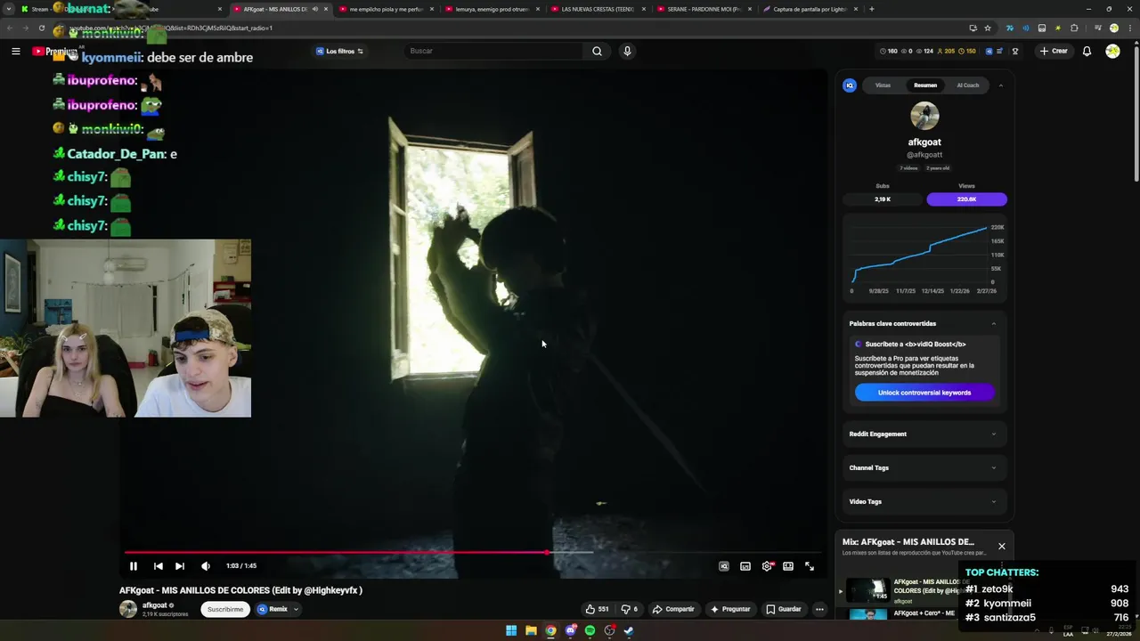Image resolution: width=1140 pixels, height=641 pixels.
Task: Click the afkgoat avatar in the vidIQ panel
Action: 924,116
